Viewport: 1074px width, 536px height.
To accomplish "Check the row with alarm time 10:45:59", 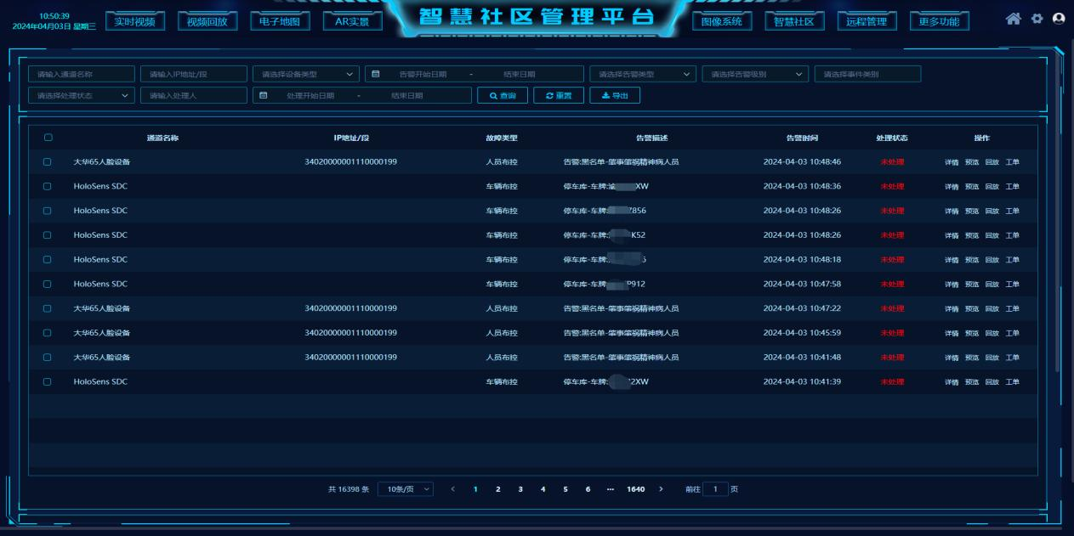I will tap(48, 333).
